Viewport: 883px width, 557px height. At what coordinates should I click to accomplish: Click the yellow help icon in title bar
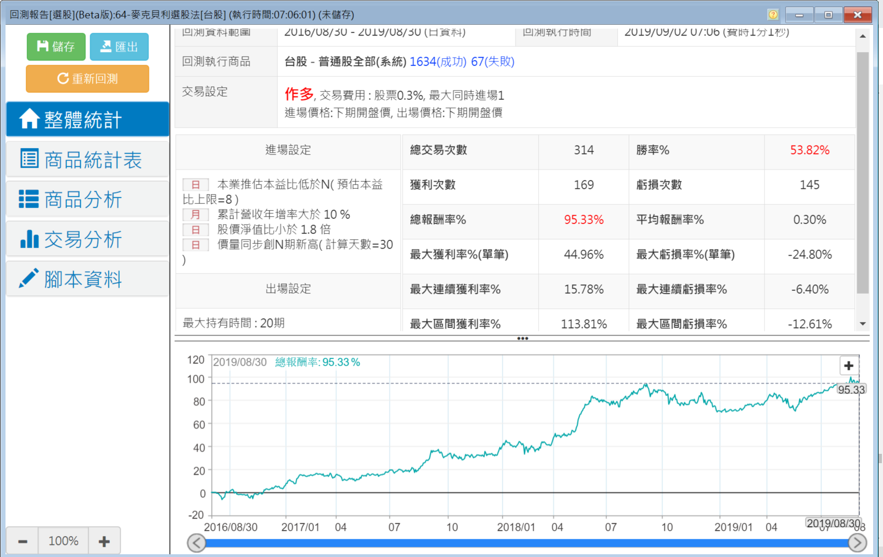773,15
